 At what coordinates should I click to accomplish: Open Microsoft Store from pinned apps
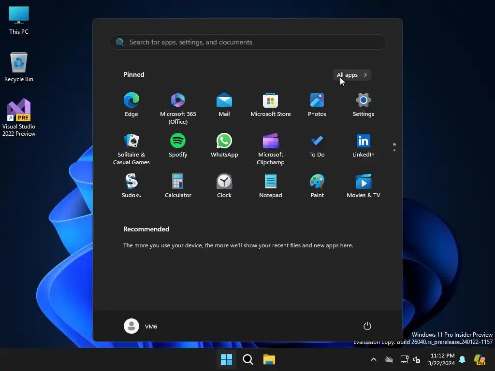[x=271, y=105]
